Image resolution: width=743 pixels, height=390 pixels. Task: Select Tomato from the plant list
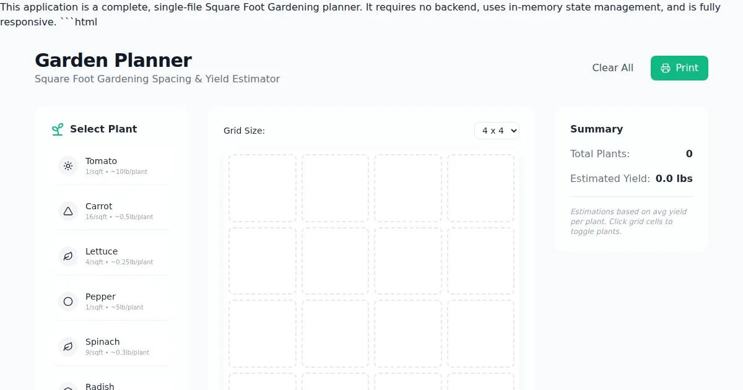(111, 166)
